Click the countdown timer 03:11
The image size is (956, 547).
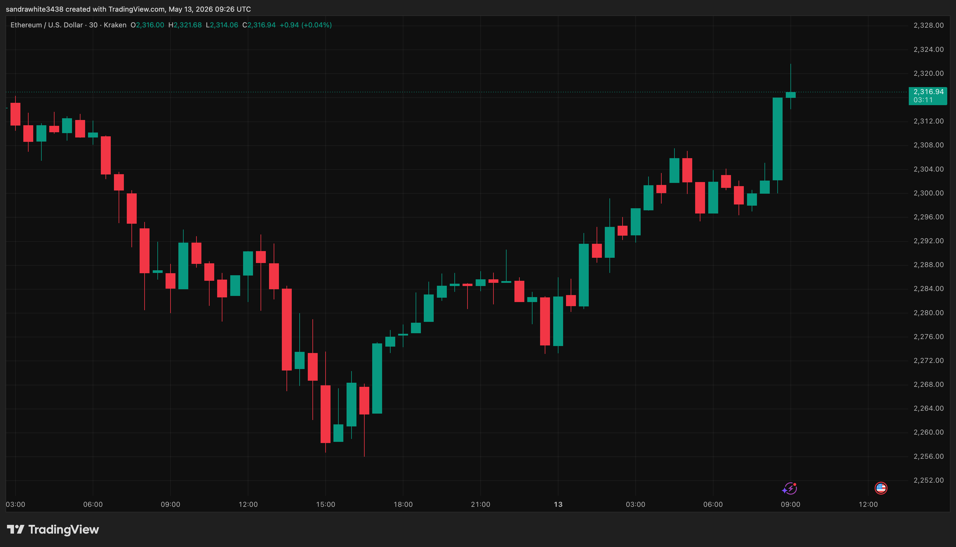(x=923, y=100)
